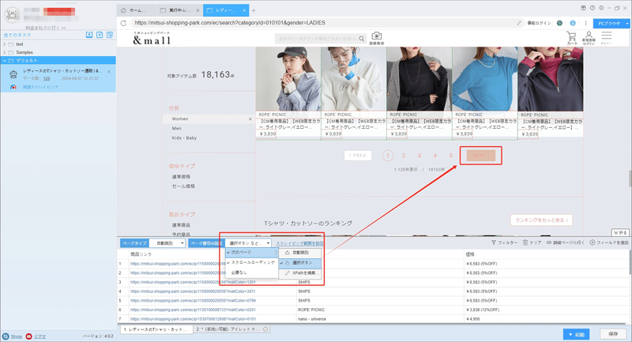Choose XPathを編集 in the submenu
This screenshot has width=632, height=342.
pyautogui.click(x=300, y=272)
